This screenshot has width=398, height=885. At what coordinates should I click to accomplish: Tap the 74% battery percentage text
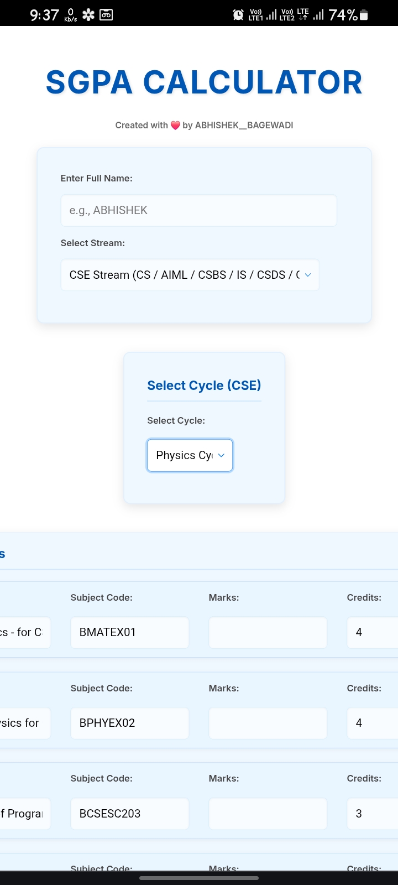pyautogui.click(x=343, y=14)
